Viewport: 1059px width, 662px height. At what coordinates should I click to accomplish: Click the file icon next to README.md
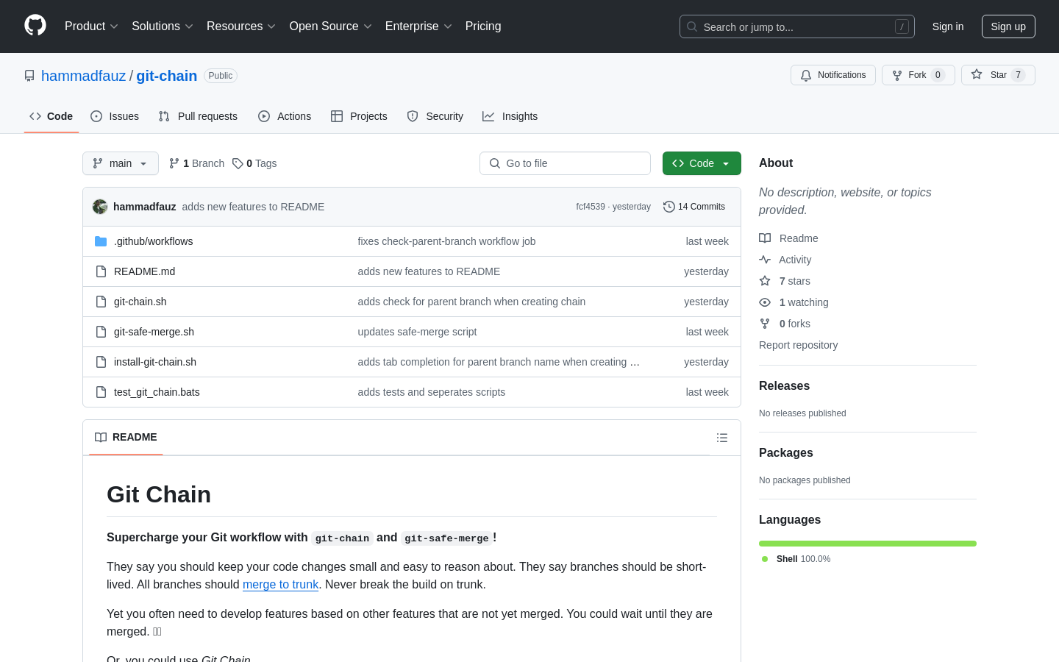(x=101, y=271)
